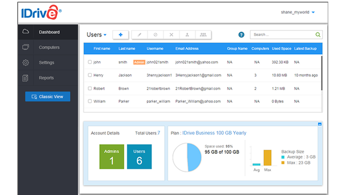The height and width of the screenshot is (195, 347).
Task: Click the 392.30 KB used space cell
Action: click(280, 62)
